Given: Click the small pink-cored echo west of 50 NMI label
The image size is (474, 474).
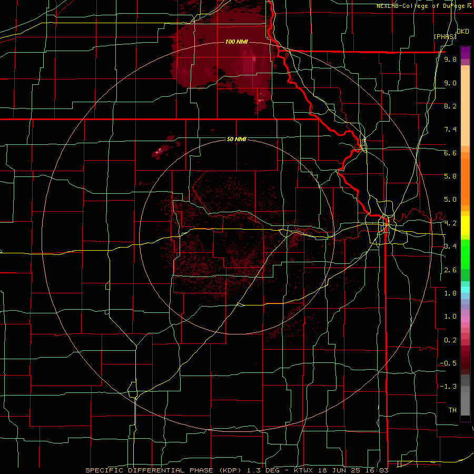Looking at the screenshot, I should coord(166,147).
